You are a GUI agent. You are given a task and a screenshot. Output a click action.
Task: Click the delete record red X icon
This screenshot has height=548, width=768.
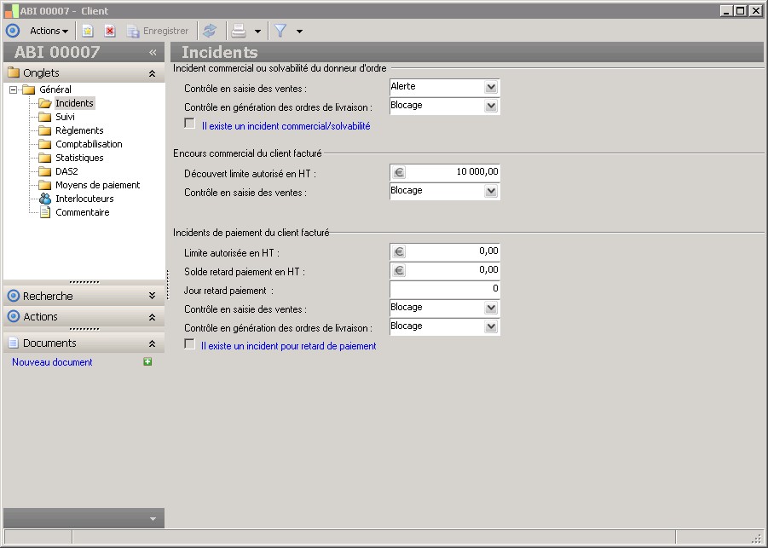(x=110, y=31)
